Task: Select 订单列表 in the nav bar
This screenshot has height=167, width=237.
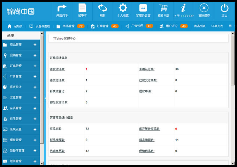Action: [217, 26]
